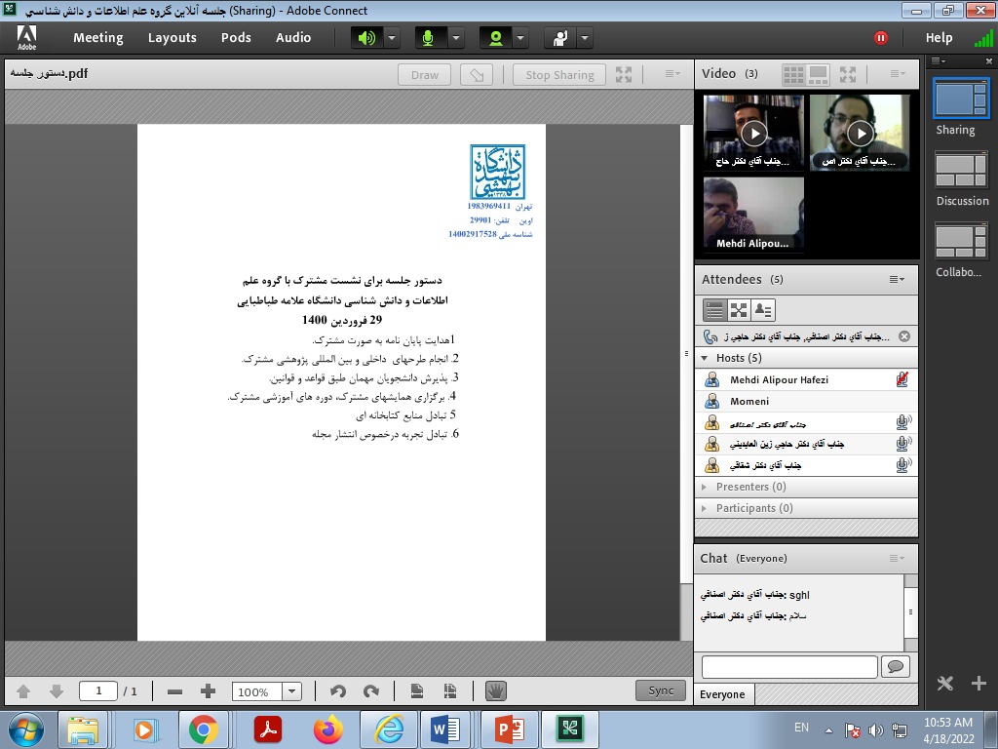Open the Meeting menu
The height and width of the screenshot is (749, 998).
(x=98, y=38)
